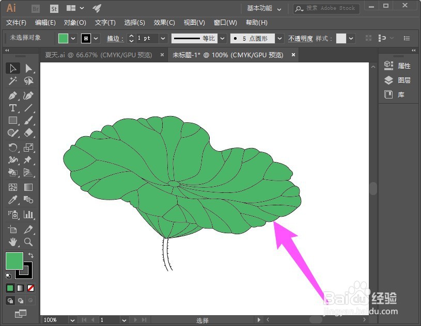Close the 未标题-1 document tab
Image resolution: width=421 pixels, height=326 pixels.
(293, 55)
